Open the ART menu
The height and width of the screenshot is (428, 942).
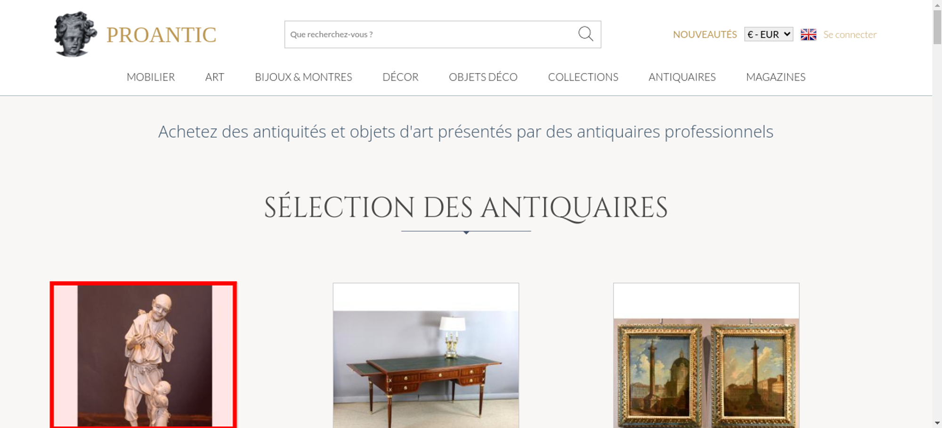(215, 77)
